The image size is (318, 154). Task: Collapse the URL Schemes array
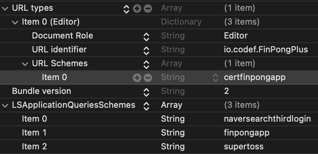25,64
